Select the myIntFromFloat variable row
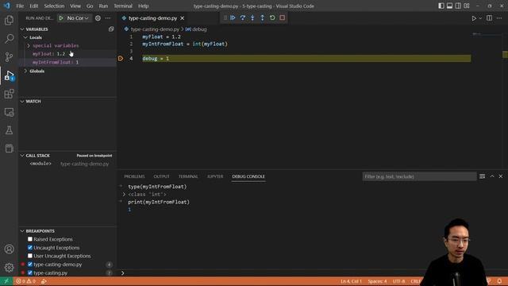Image resolution: width=508 pixels, height=286 pixels. [x=67, y=62]
